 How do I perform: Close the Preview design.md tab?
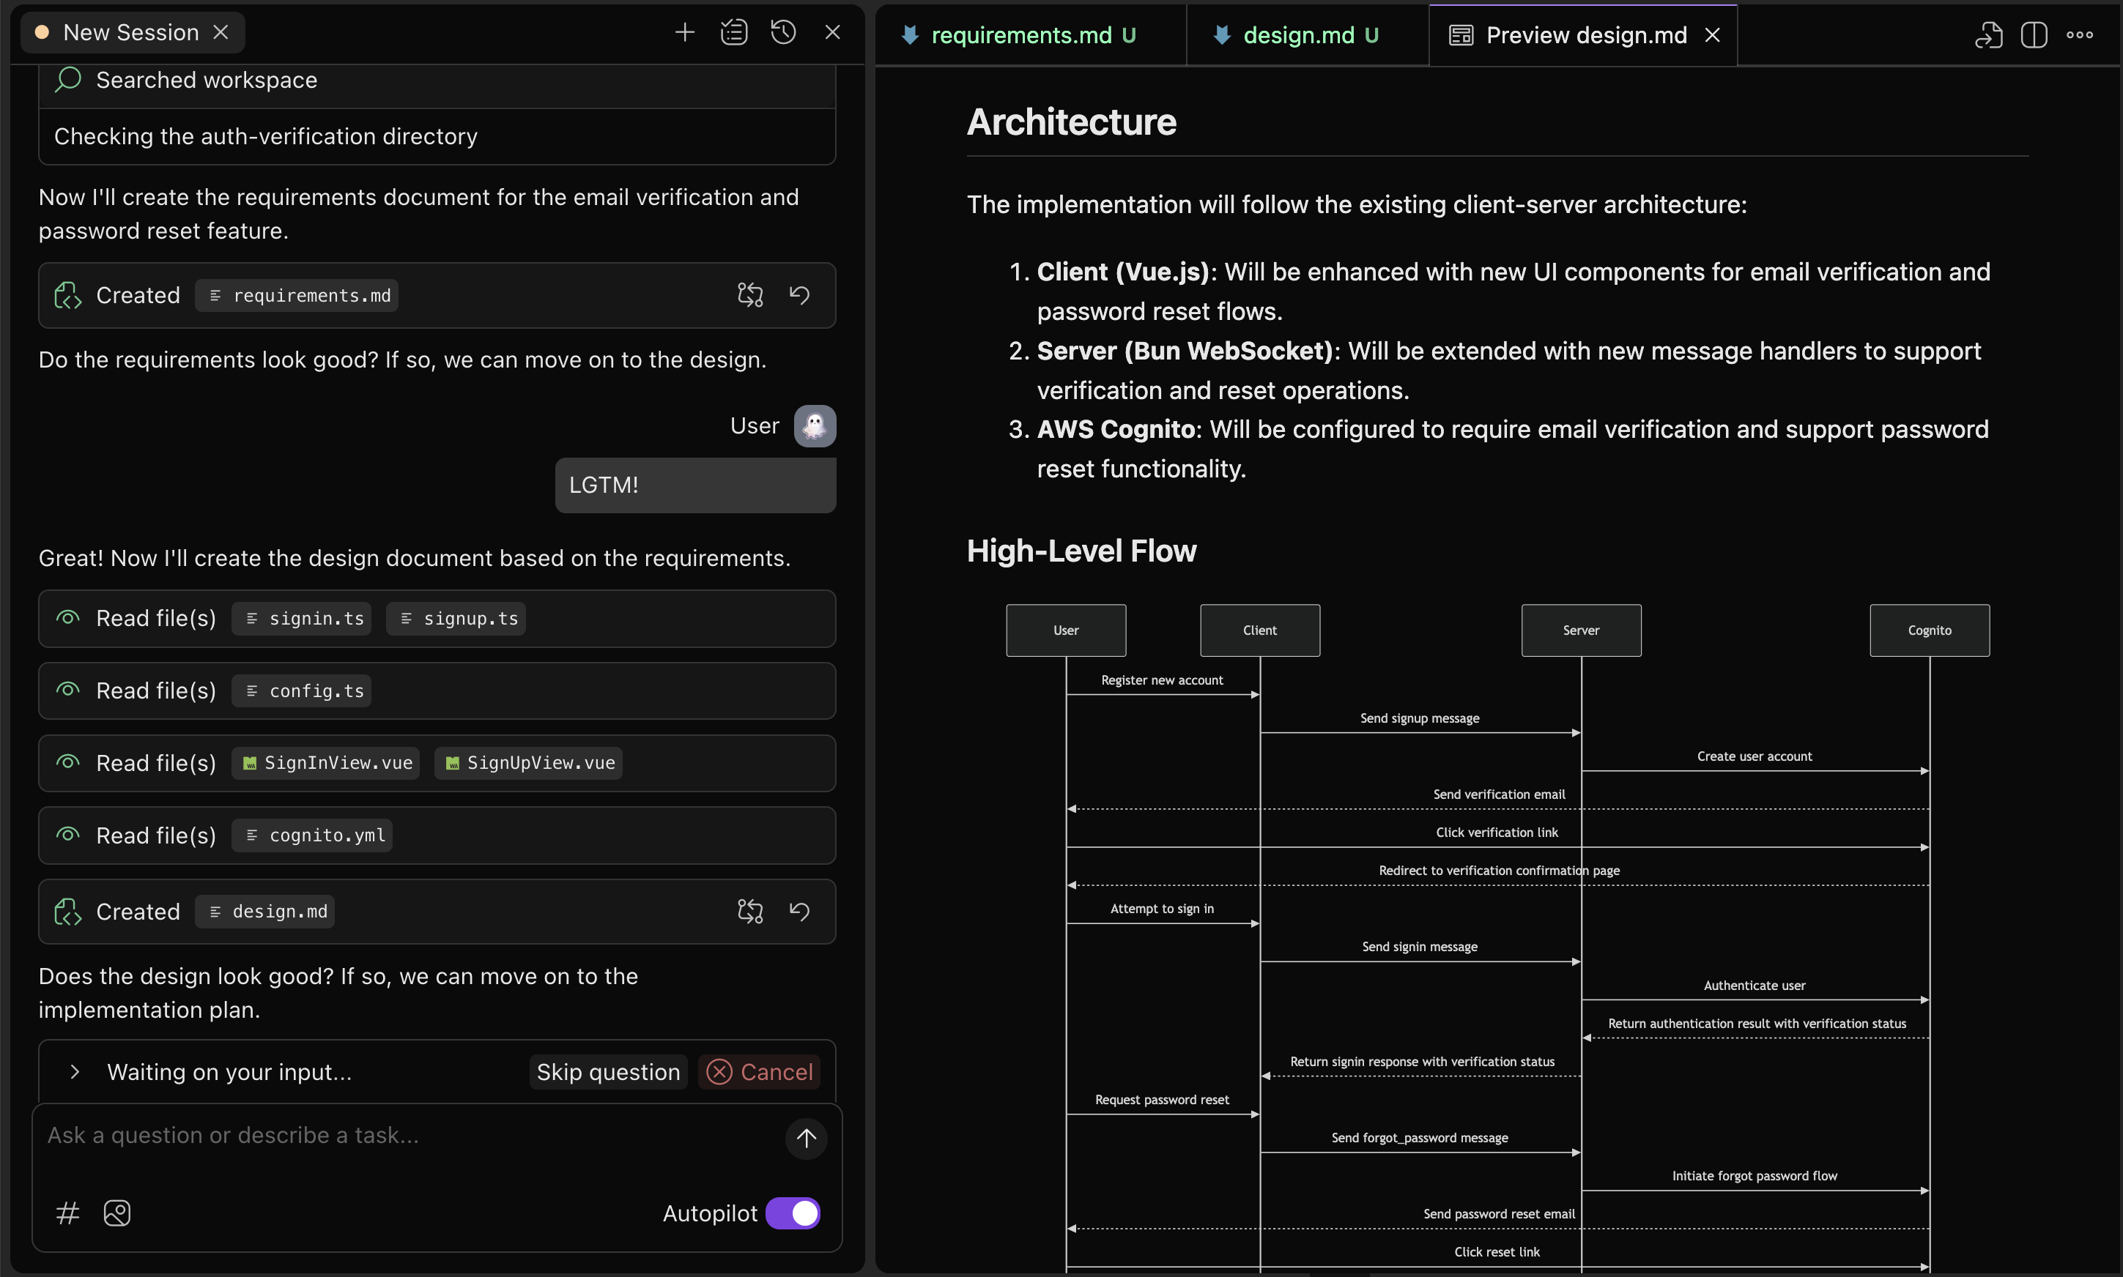[x=1712, y=35]
